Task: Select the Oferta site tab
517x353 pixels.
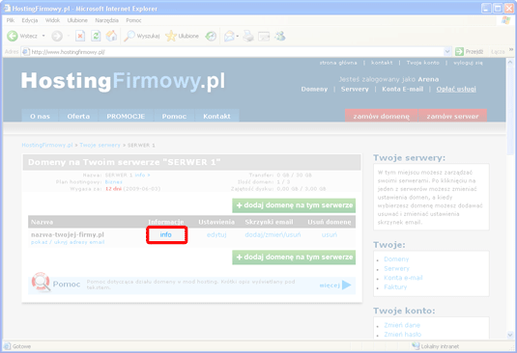Action: point(78,116)
